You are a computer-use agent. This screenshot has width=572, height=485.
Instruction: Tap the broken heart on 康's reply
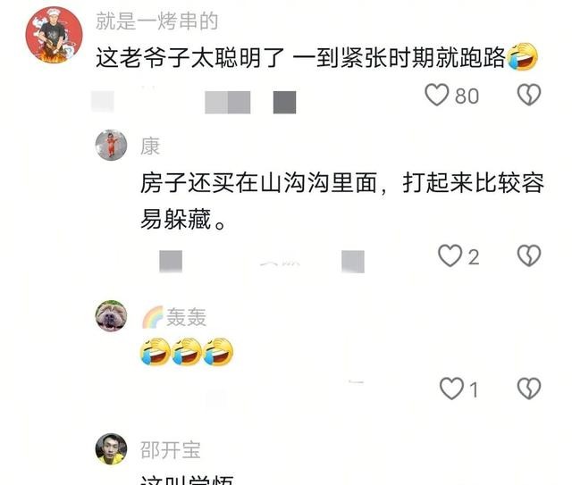click(529, 255)
